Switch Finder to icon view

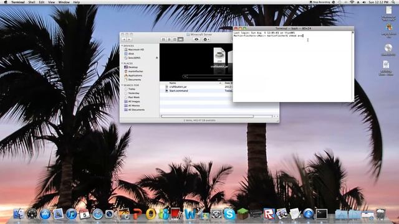click(163, 39)
